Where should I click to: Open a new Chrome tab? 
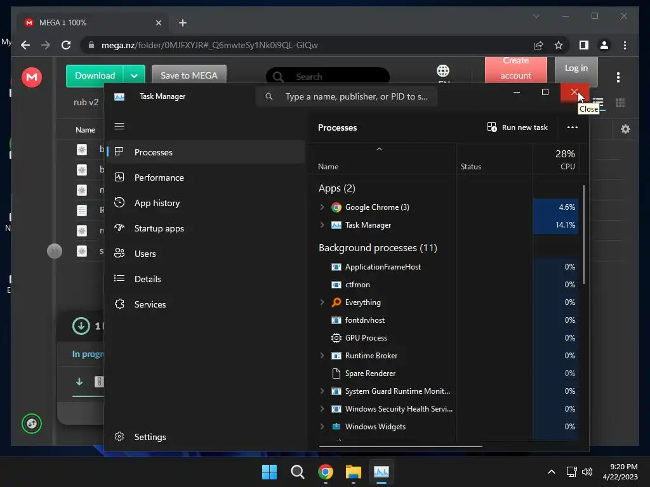coord(183,23)
